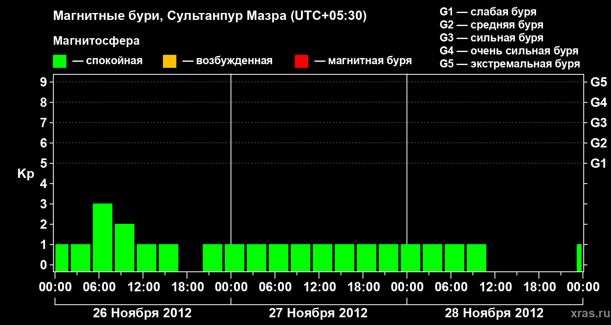Click the narrow green bar at chart's far right end

(x=579, y=258)
